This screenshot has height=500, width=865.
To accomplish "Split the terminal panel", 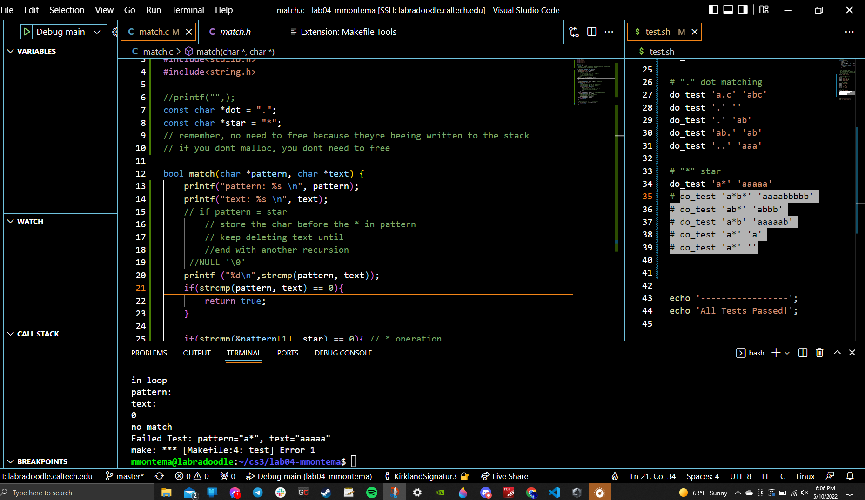I will coord(803,353).
